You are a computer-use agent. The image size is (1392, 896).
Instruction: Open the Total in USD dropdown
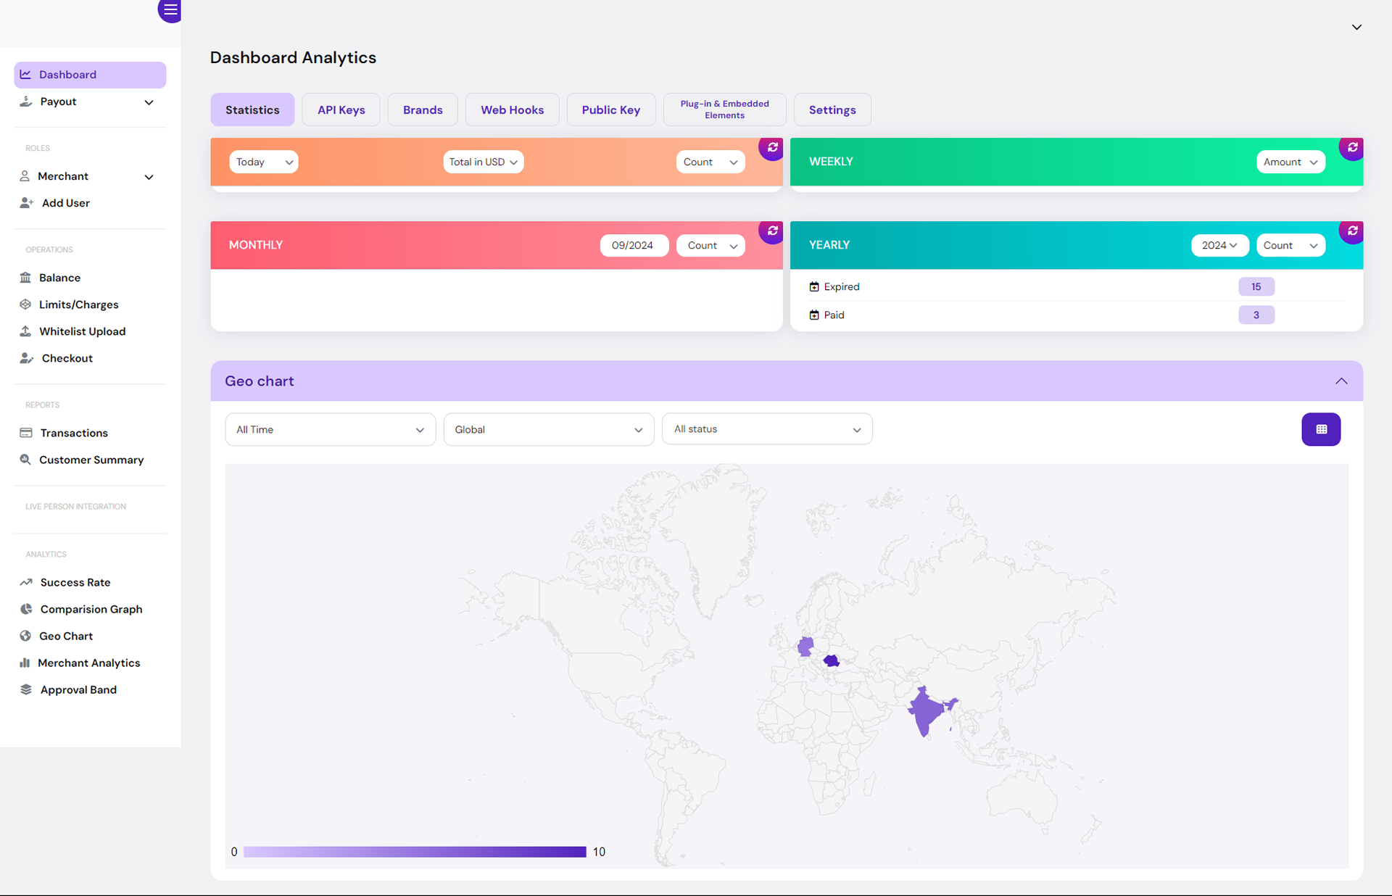484,162
